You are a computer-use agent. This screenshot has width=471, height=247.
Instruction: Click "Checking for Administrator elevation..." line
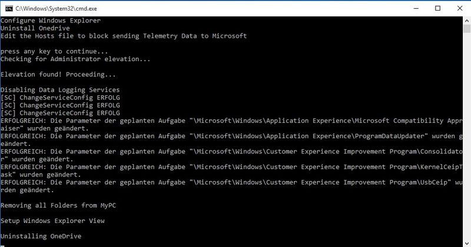click(75, 59)
